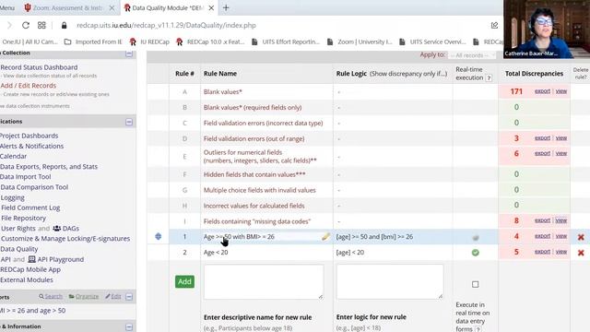Open the File Repository
Screen dimensions: 590x332
coord(23,219)
